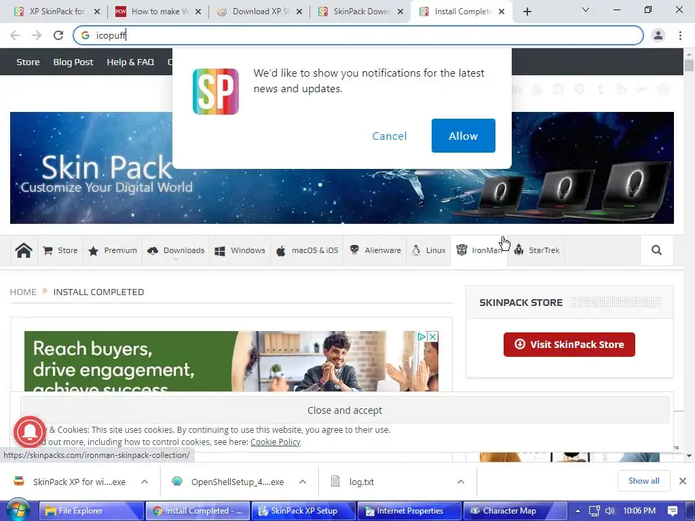Screen dimensions: 695x521
Task: Open Windows navigation item
Action: (240, 250)
